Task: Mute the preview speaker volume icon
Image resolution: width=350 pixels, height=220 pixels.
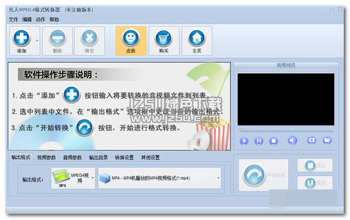Action: pyautogui.click(x=292, y=141)
